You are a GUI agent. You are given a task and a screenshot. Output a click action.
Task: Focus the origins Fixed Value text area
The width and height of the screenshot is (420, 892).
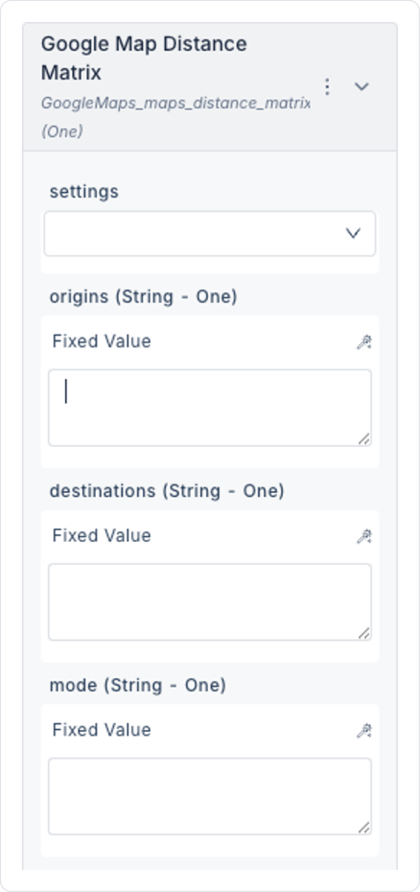coord(210,407)
